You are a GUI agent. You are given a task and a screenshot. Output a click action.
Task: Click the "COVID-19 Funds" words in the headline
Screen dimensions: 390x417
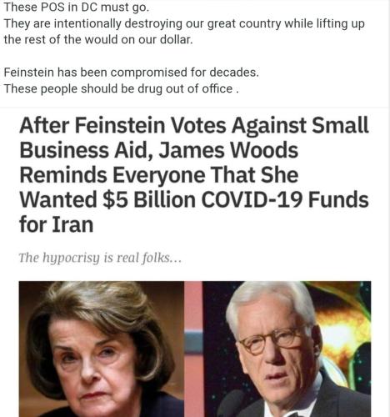click(285, 200)
